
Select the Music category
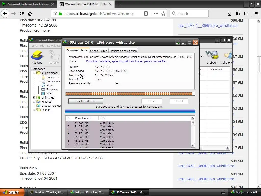[x=47, y=85]
